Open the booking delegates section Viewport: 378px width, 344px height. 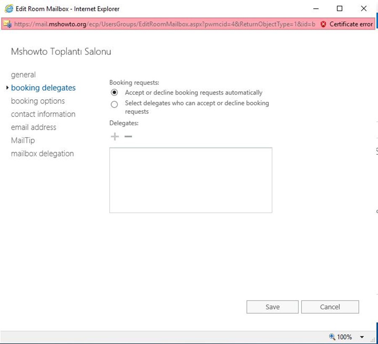43,88
